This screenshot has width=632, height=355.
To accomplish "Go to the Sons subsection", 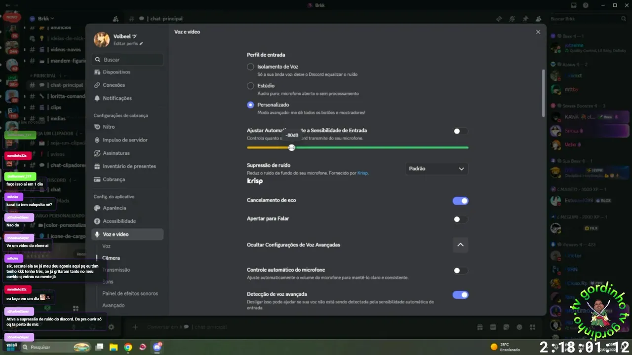I will pyautogui.click(x=108, y=282).
